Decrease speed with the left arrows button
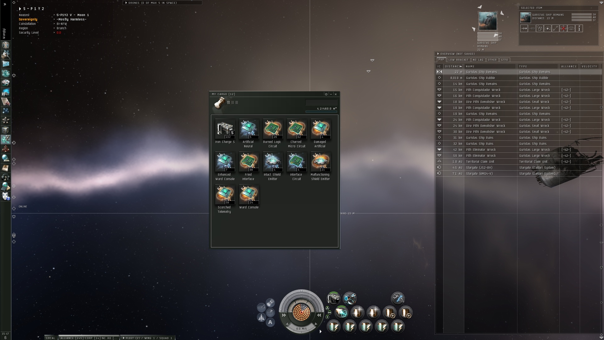The height and width of the screenshot is (340, 604). point(284,315)
